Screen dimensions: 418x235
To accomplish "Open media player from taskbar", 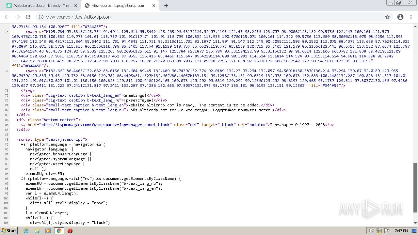I will click(48, 231).
